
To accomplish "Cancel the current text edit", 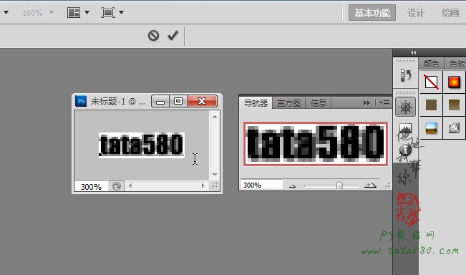I will click(153, 36).
